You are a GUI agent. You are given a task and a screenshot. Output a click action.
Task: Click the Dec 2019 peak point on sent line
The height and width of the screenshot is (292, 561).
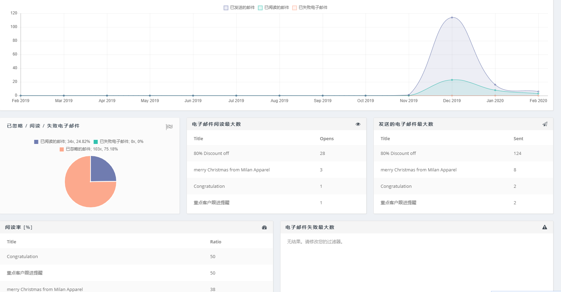pos(452,17)
